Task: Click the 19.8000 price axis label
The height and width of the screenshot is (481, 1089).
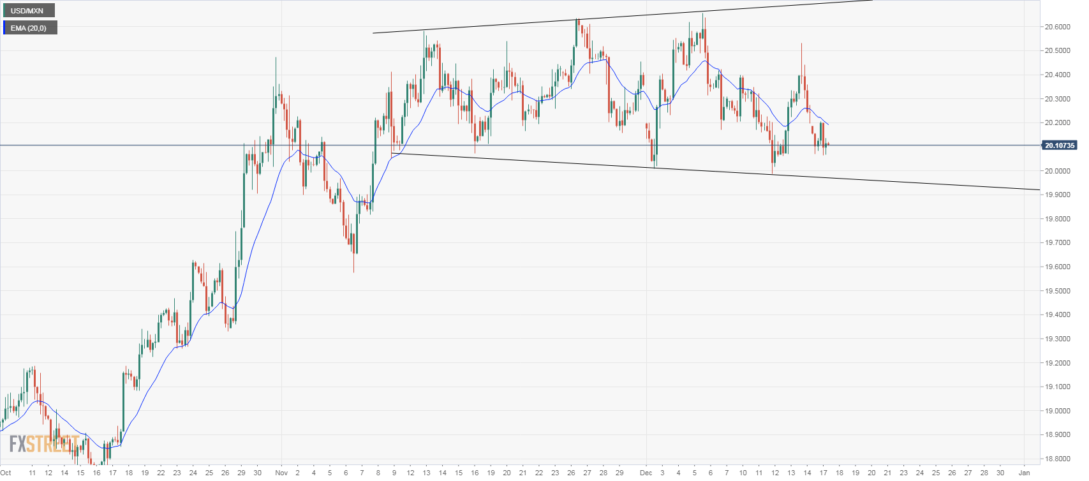Action: (x=1057, y=219)
